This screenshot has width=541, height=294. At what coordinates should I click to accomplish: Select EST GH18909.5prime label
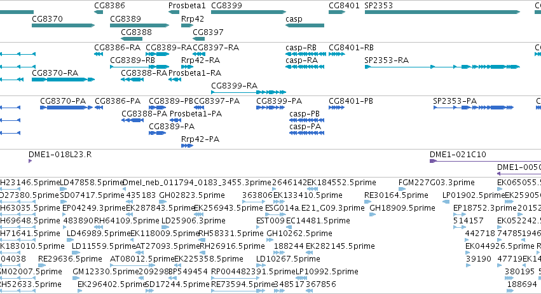click(402, 208)
